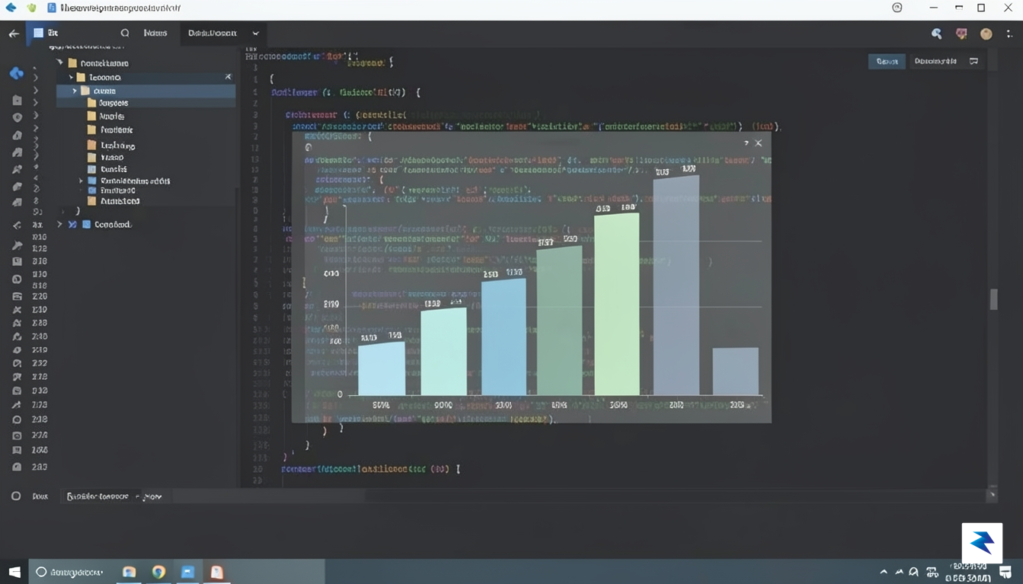
Task: Open the tab right of the search magnifier
Action: tap(155, 33)
